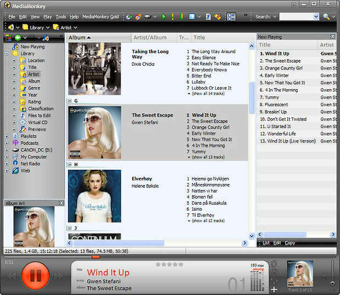Image resolution: width=340 pixels, height=295 pixels.
Task: Select the Location node in Library
Action: tap(36, 60)
